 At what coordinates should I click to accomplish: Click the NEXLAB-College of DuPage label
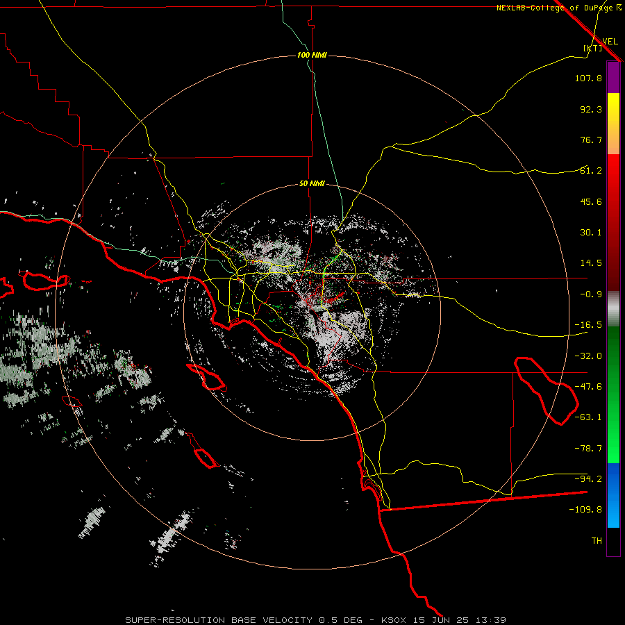554,8
